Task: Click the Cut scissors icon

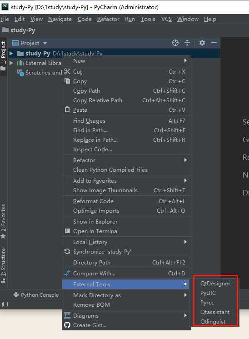Action: click(67, 71)
